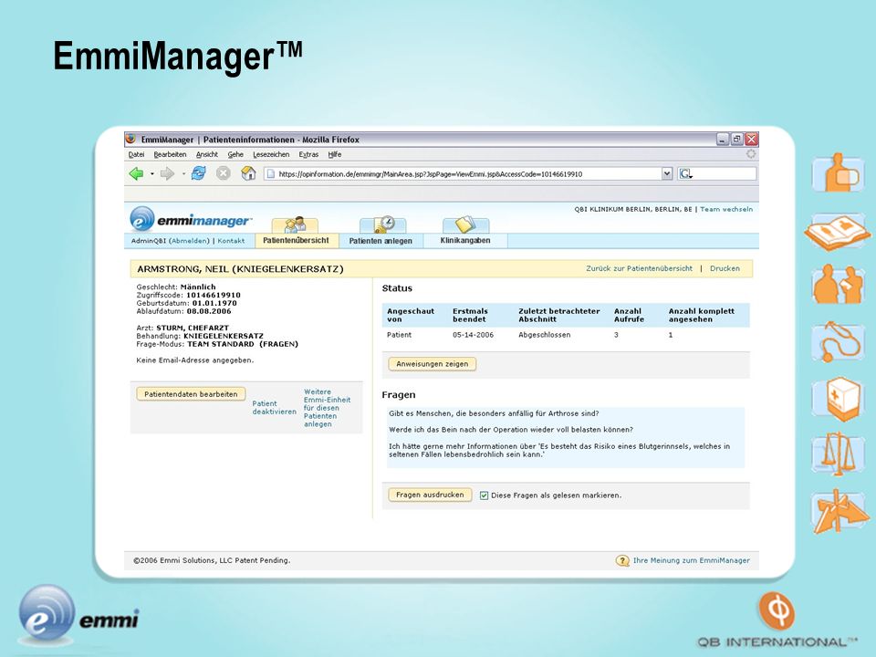
Task: Restore down the Firefox window
Action: pyautogui.click(x=737, y=139)
